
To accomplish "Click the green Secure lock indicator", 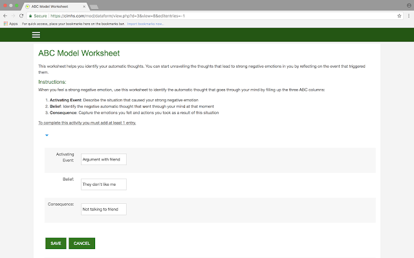I will pos(38,15).
